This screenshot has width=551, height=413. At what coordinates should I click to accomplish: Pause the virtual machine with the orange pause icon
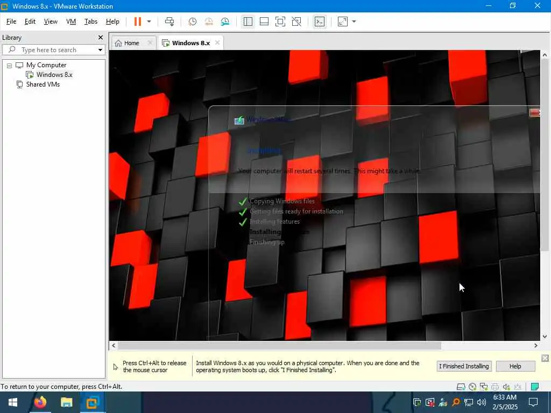click(137, 22)
